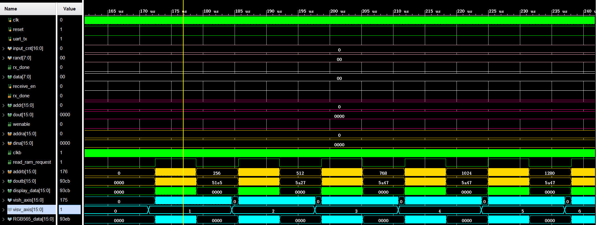Expand the addrb[15:0] bus
Viewport: 596px width, 225px height.
coord(3,172)
